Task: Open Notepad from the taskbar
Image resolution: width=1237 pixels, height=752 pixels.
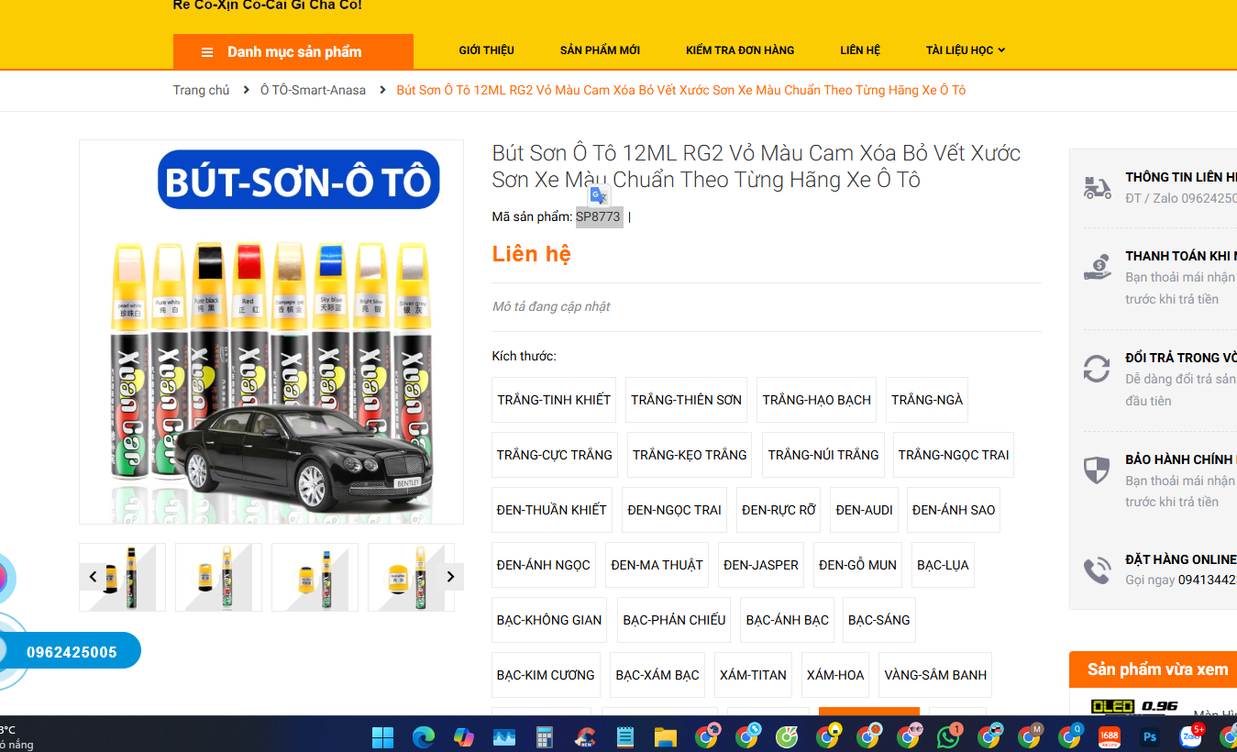Action: click(625, 736)
